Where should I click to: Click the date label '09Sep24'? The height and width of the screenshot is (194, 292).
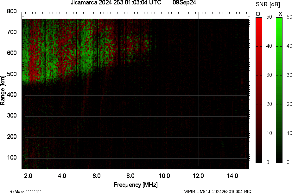click(184, 3)
